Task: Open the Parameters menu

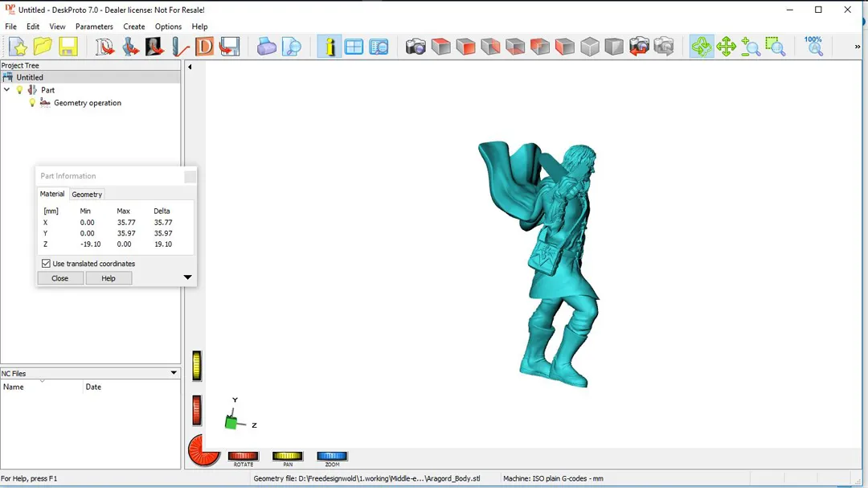Action: pos(94,27)
